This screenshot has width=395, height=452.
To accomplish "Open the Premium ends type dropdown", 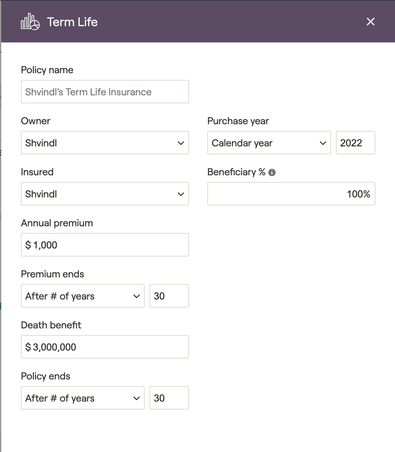I will 83,296.
